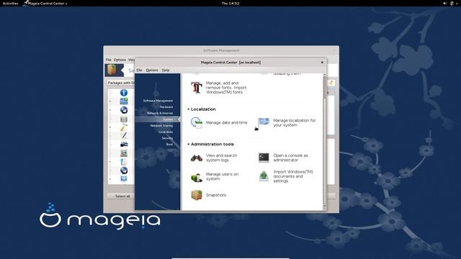Select the System sidebar category
This screenshot has height=259, width=461.
pyautogui.click(x=158, y=119)
